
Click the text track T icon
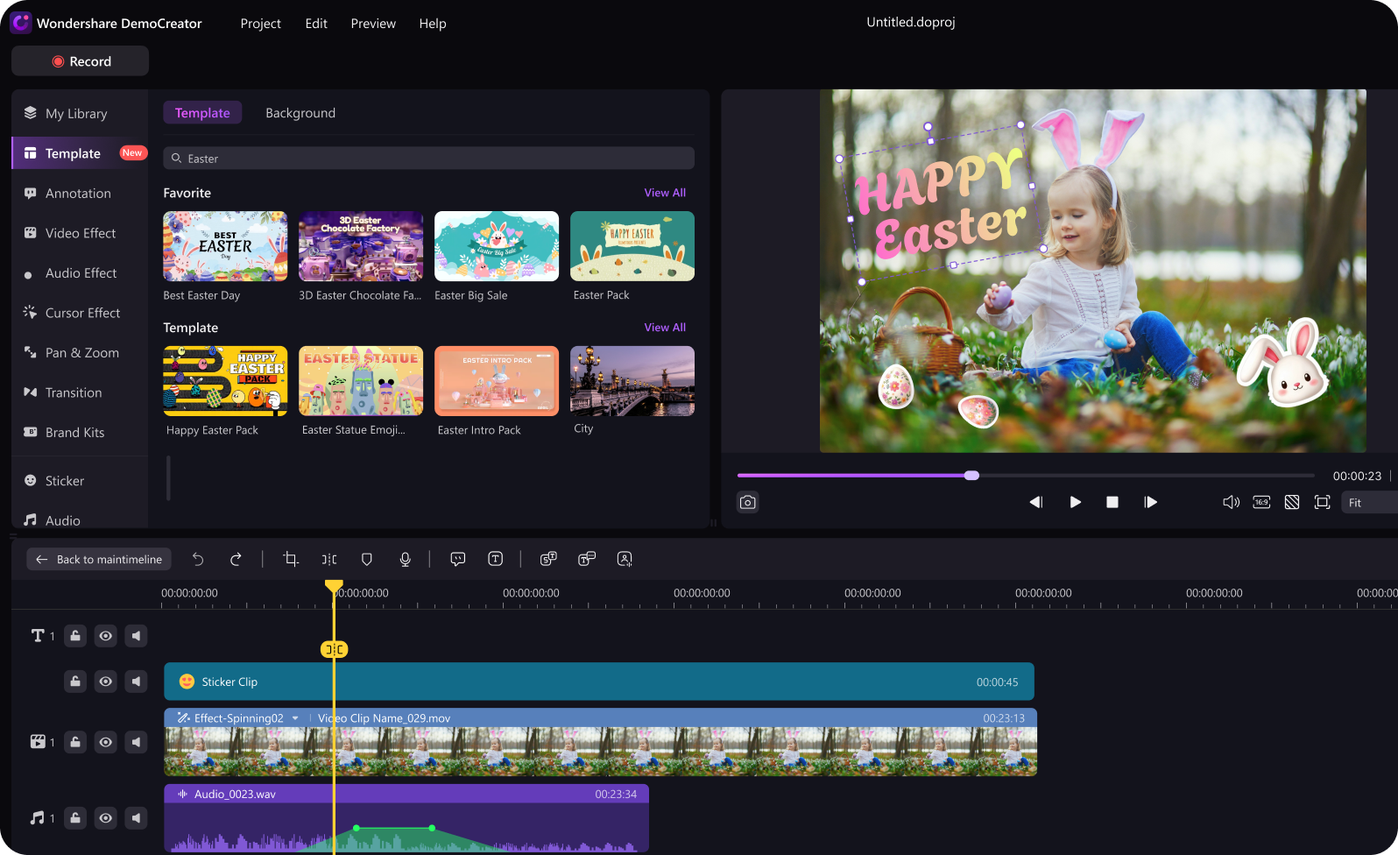point(38,636)
